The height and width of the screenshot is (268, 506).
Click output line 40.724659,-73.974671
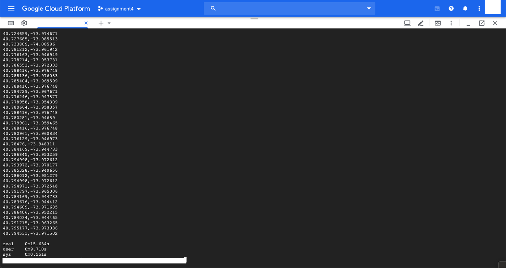point(30,34)
